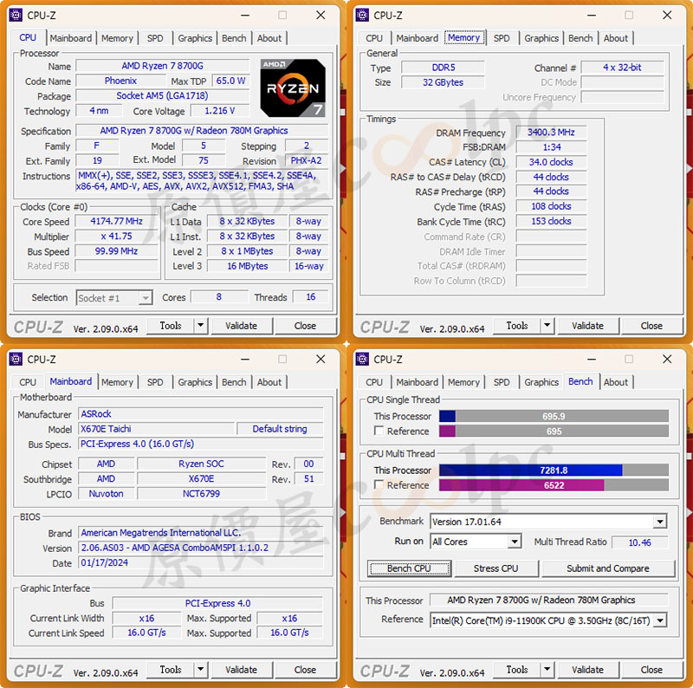Click Validate in the CPU tab window
The image size is (693, 688).
click(x=242, y=326)
